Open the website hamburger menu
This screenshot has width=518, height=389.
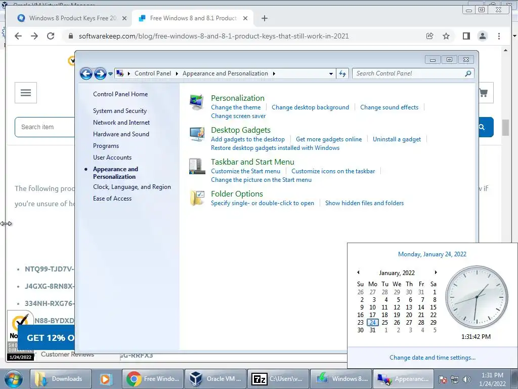(26, 93)
